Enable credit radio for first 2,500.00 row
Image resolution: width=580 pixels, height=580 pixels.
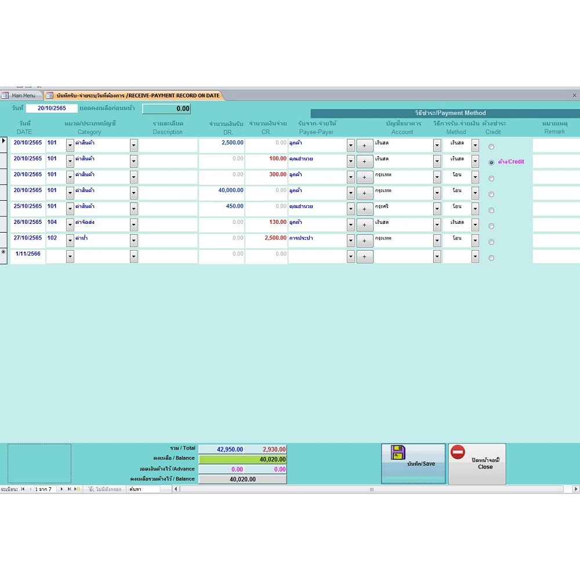point(492,147)
